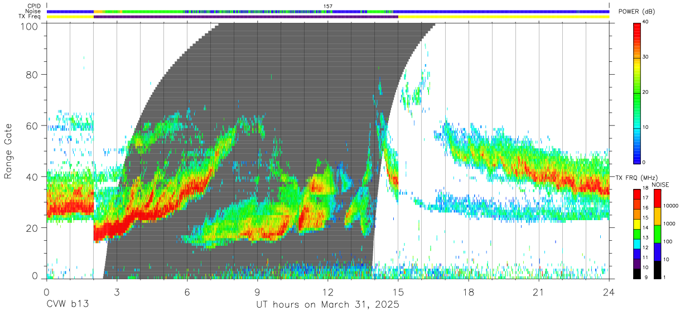Click the CPID label at top left
The height and width of the screenshot is (316, 685).
(33, 6)
